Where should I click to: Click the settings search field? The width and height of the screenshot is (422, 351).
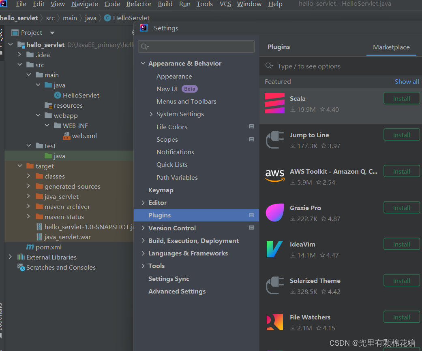point(196,47)
